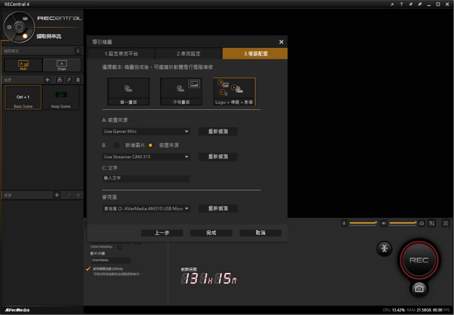This screenshot has height=315, width=454.
Task: Select the 新增圖片 radio button
Action: (117, 145)
